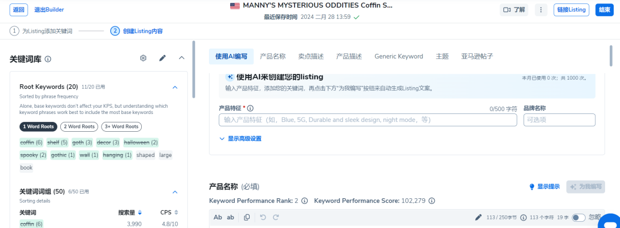The image size is (620, 228).
Task: Click the gothic (1) keyword chip
Action: (x=63, y=155)
